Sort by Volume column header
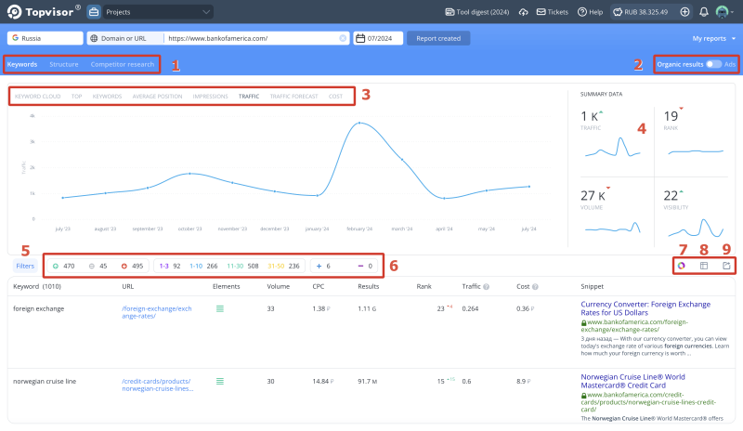This screenshot has width=743, height=431. pyautogui.click(x=278, y=286)
